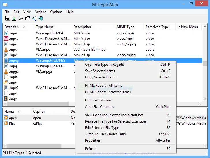Viewport: 210px width, 158px height.
Task: Select HTML Report - All Items
Action: click(103, 86)
